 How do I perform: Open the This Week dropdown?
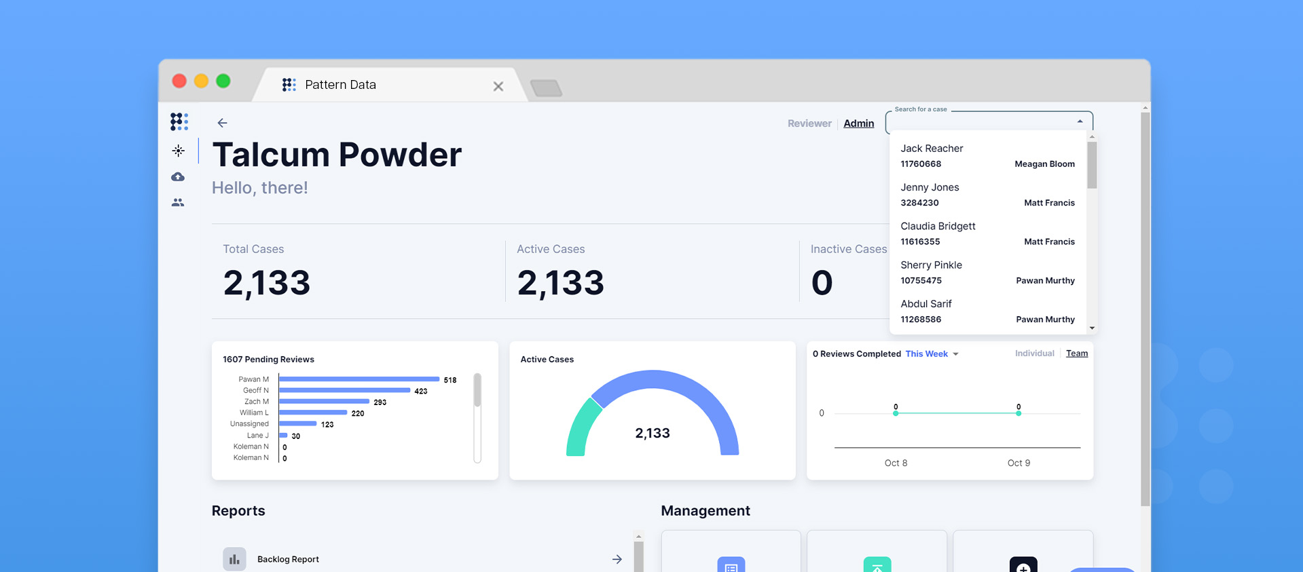coord(932,354)
